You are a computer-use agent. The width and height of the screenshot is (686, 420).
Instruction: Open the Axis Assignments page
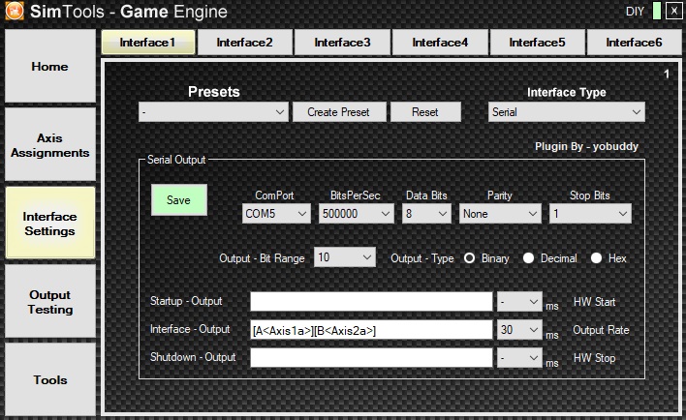(50, 145)
